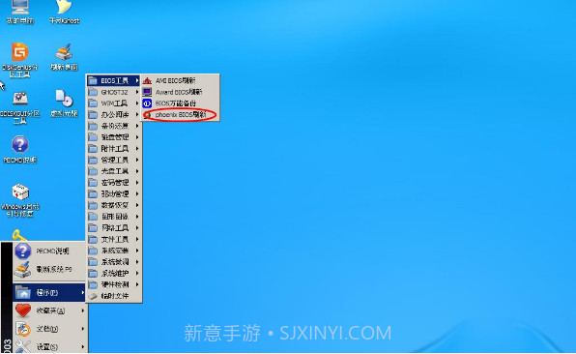Select the GDISKGUI分区工具 desktop icon
This screenshot has width=576, height=354.
pyautogui.click(x=20, y=107)
